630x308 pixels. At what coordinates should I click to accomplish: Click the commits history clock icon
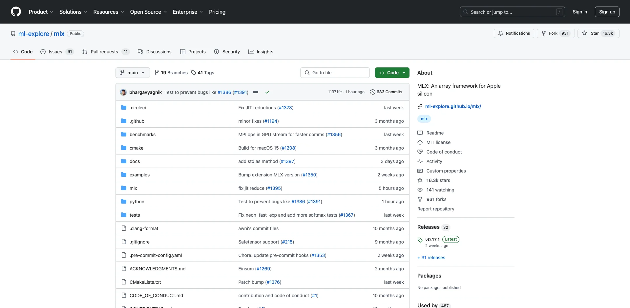pyautogui.click(x=372, y=92)
